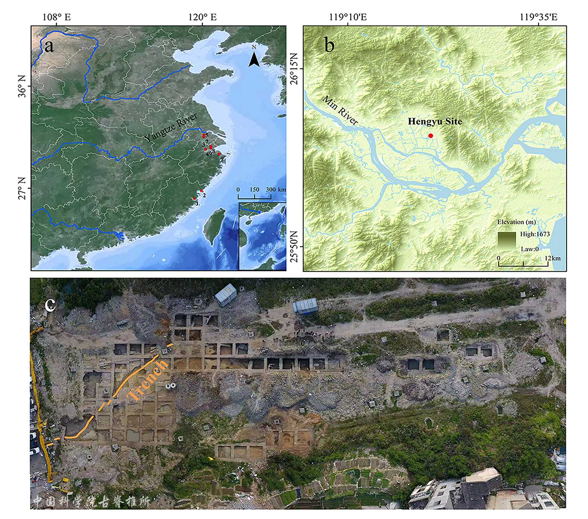Select the panel label a

pos(49,46)
